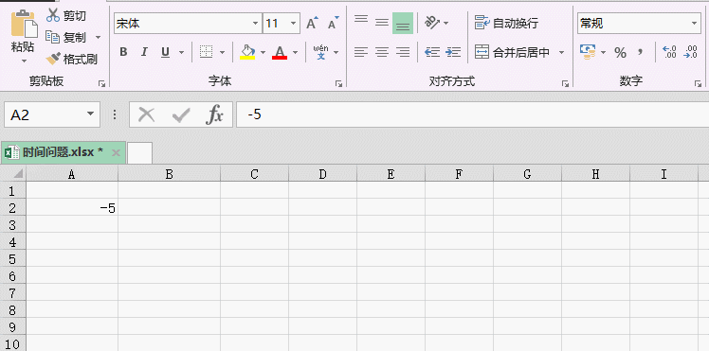709x351 pixels.
Task: Apply comma style
Action: 640,52
